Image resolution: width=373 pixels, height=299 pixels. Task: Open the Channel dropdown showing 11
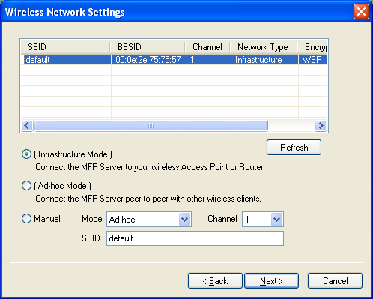coord(263,220)
